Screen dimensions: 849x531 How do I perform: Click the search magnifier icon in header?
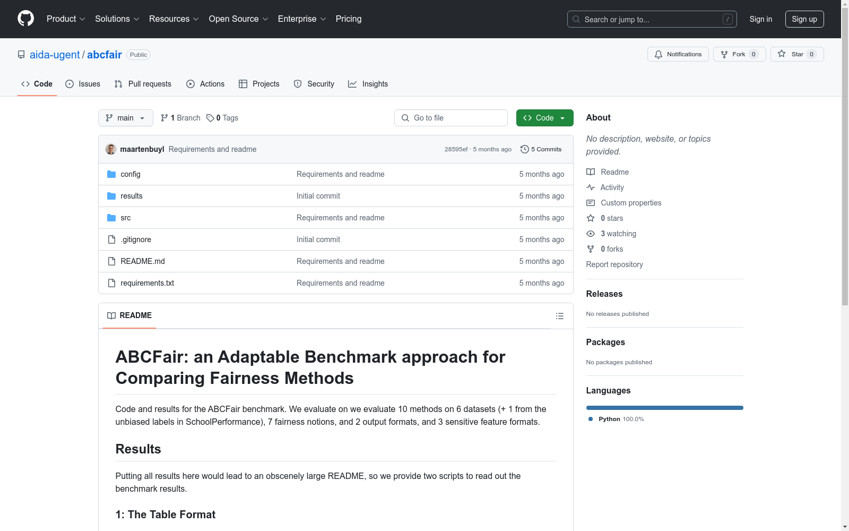point(576,19)
